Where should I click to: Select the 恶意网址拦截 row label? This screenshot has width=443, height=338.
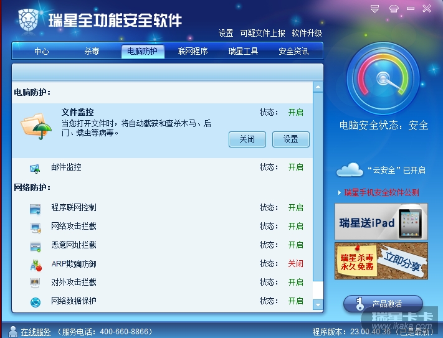(74, 245)
